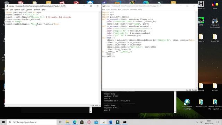Click the 'client.publish' line in pub.py
The width and height of the screenshot is (222, 125).
(32, 24)
